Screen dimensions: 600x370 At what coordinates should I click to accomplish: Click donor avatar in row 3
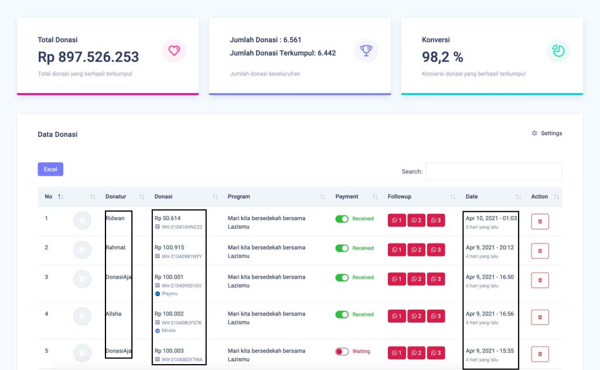tap(82, 279)
